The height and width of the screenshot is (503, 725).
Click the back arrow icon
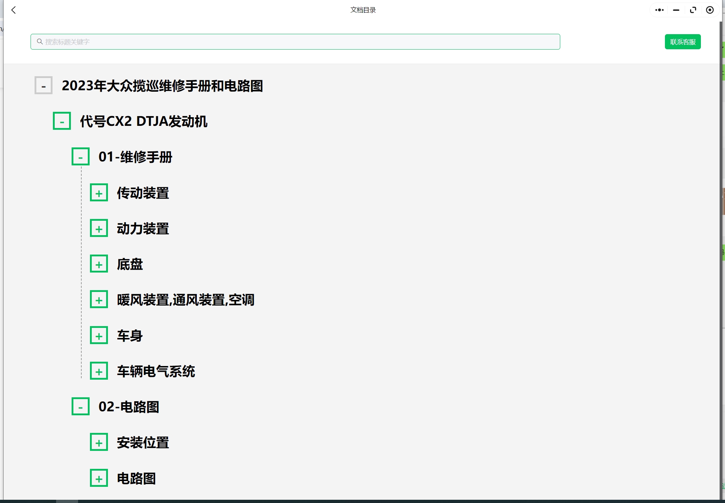14,10
